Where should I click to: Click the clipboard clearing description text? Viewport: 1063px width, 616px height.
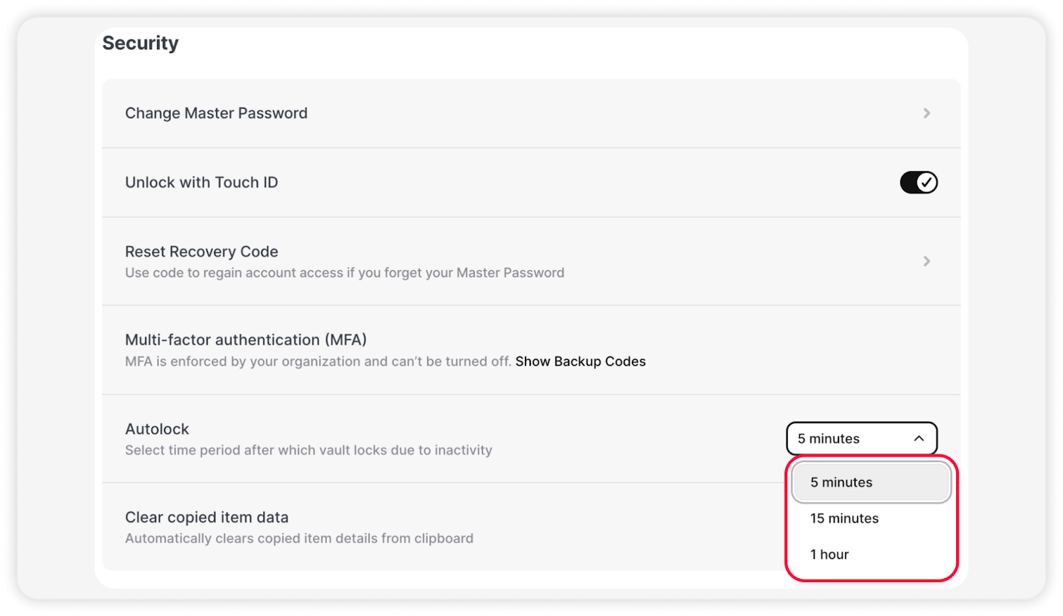coord(299,538)
